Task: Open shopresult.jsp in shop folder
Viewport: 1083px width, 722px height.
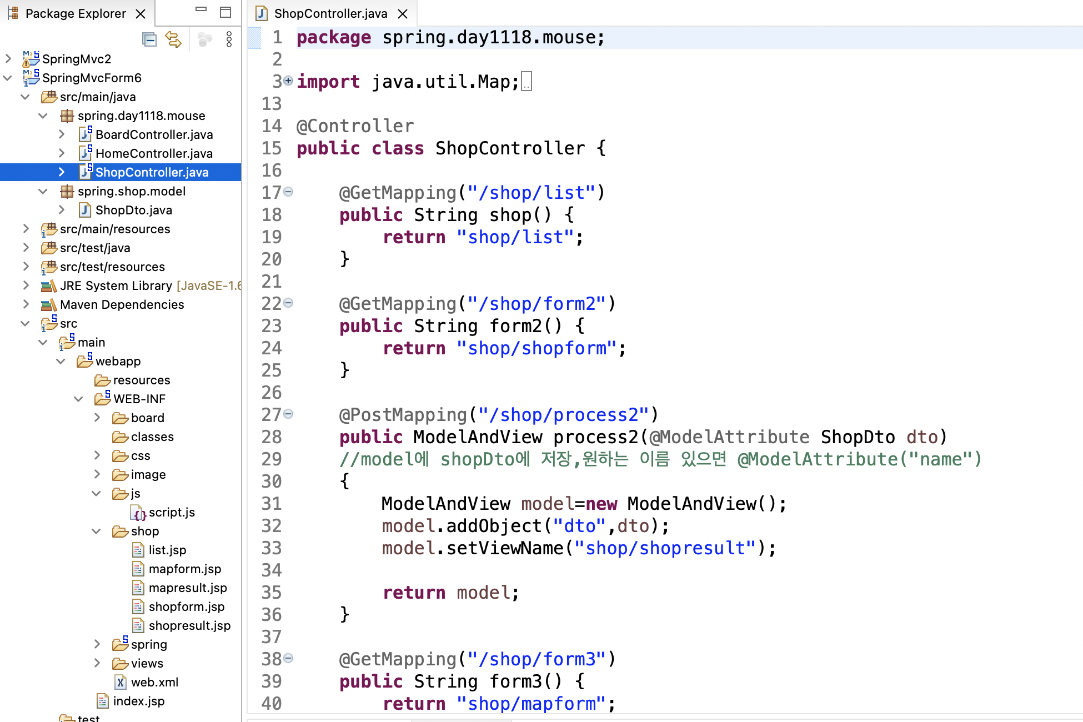Action: pyautogui.click(x=189, y=625)
